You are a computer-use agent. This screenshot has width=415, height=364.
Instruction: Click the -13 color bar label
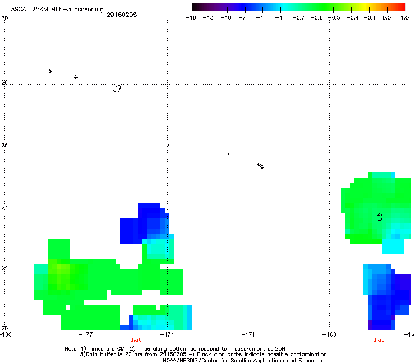coord(208,18)
